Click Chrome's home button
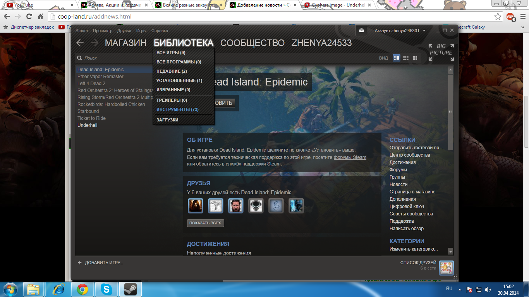The height and width of the screenshot is (297, 529). click(40, 17)
